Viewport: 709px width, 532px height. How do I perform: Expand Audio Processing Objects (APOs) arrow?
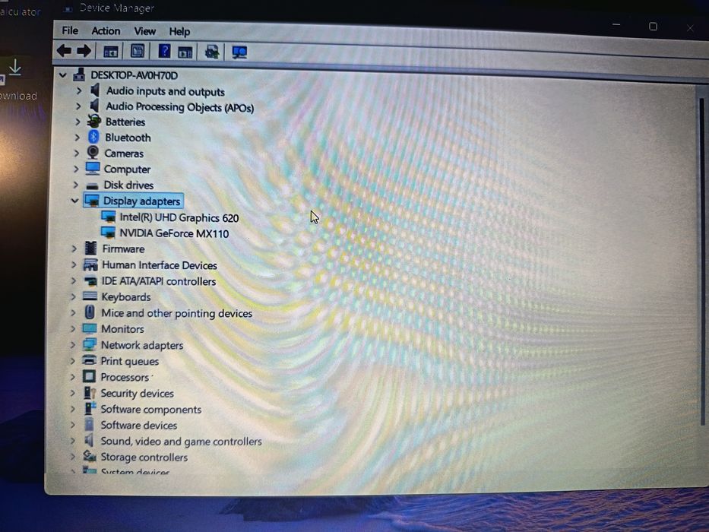[x=78, y=106]
